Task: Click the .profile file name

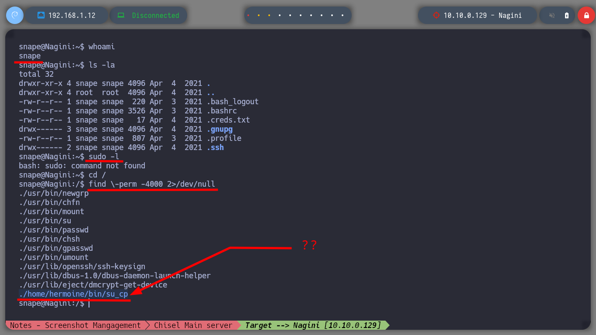Action: click(224, 138)
